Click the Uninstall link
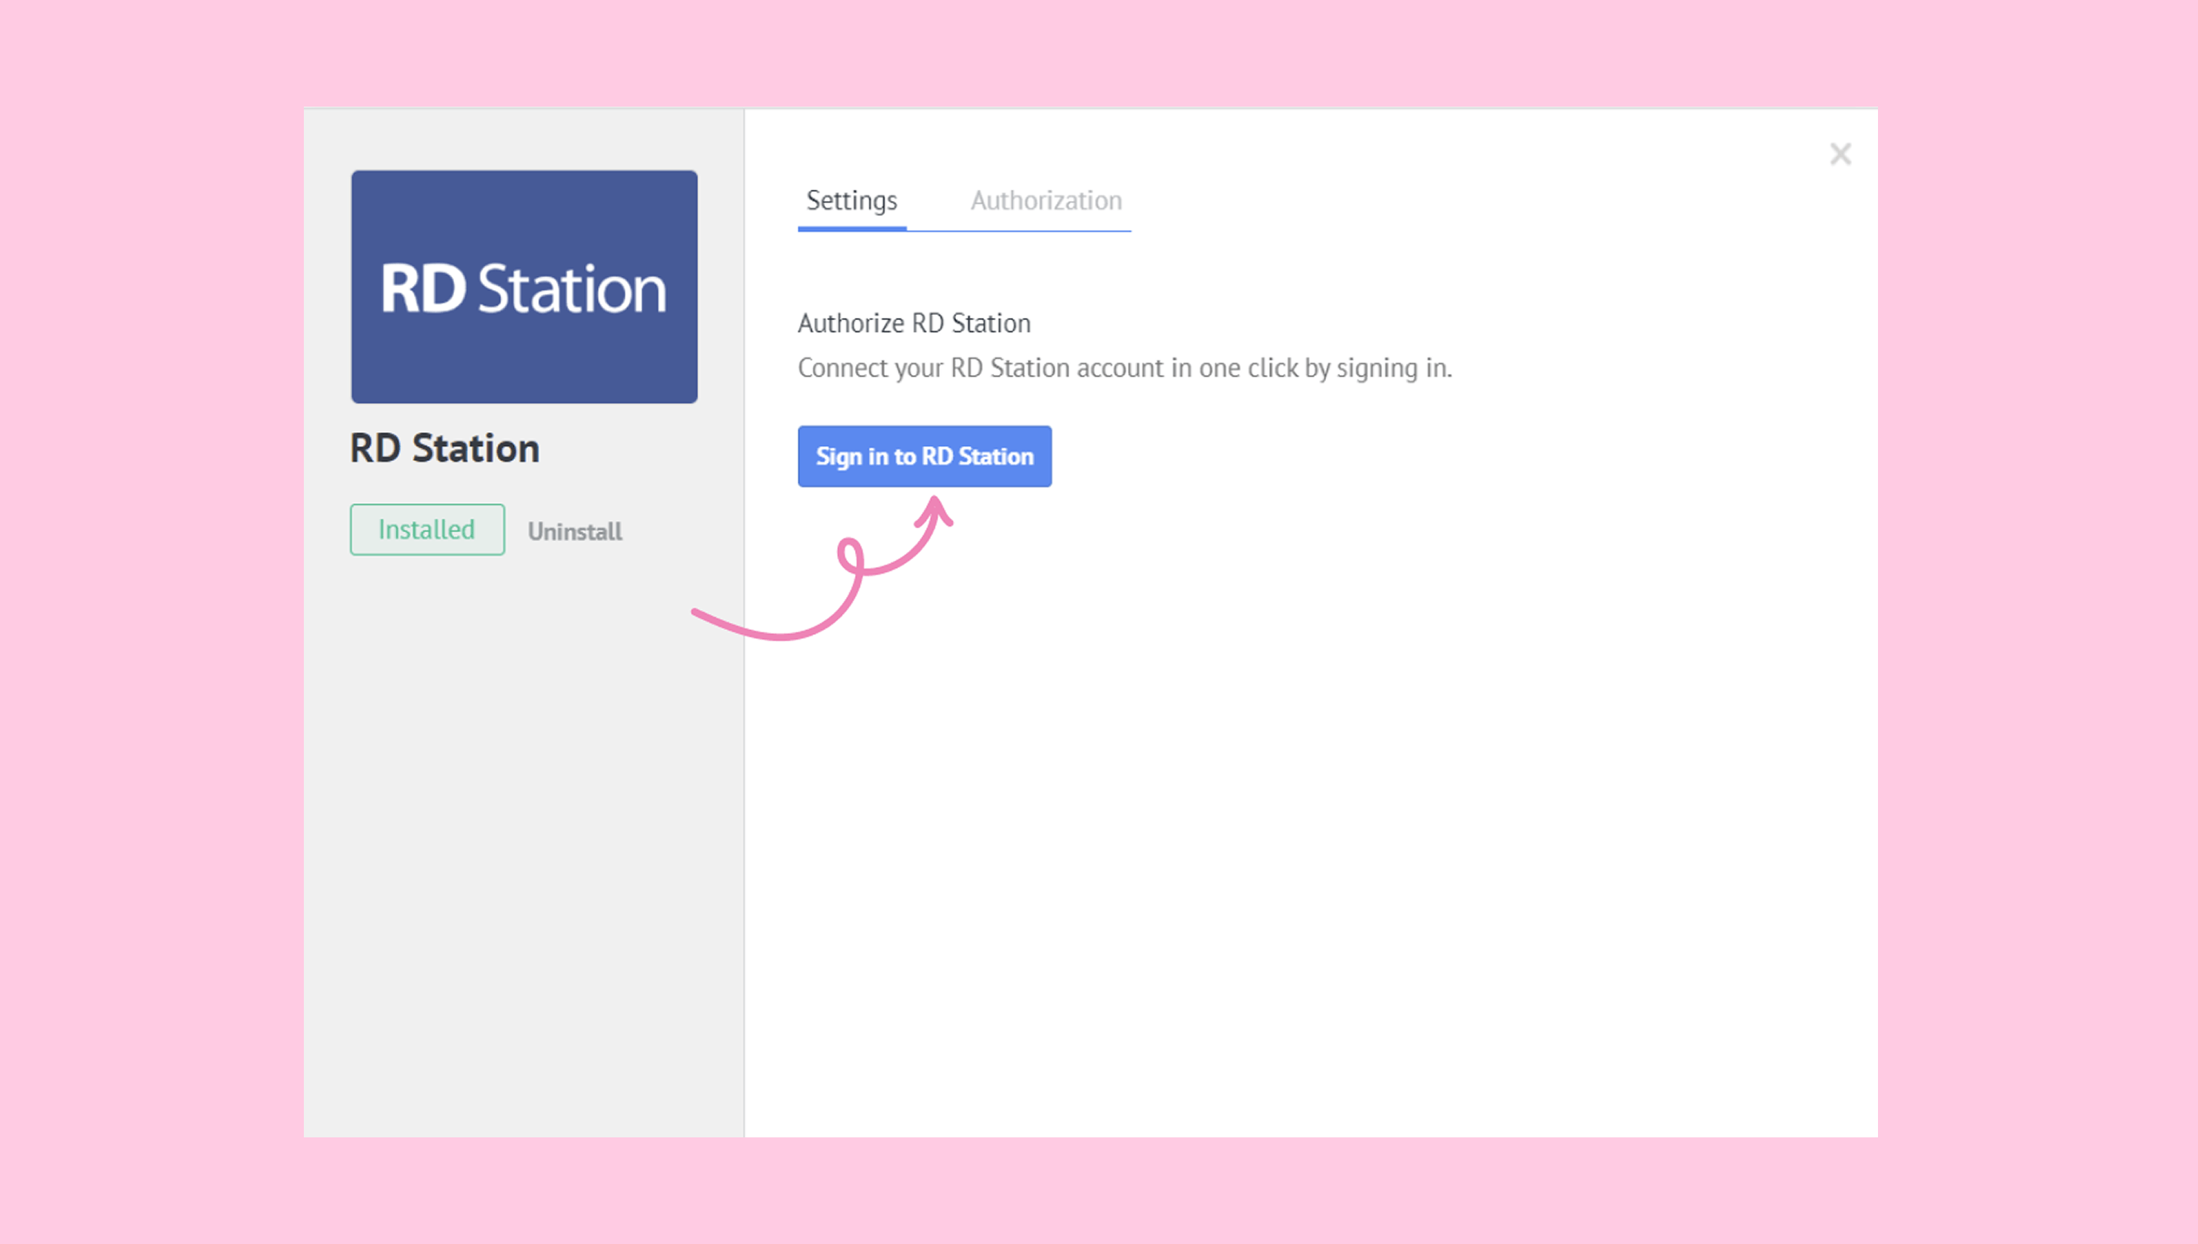Image resolution: width=2198 pixels, height=1244 pixels. tap(575, 532)
